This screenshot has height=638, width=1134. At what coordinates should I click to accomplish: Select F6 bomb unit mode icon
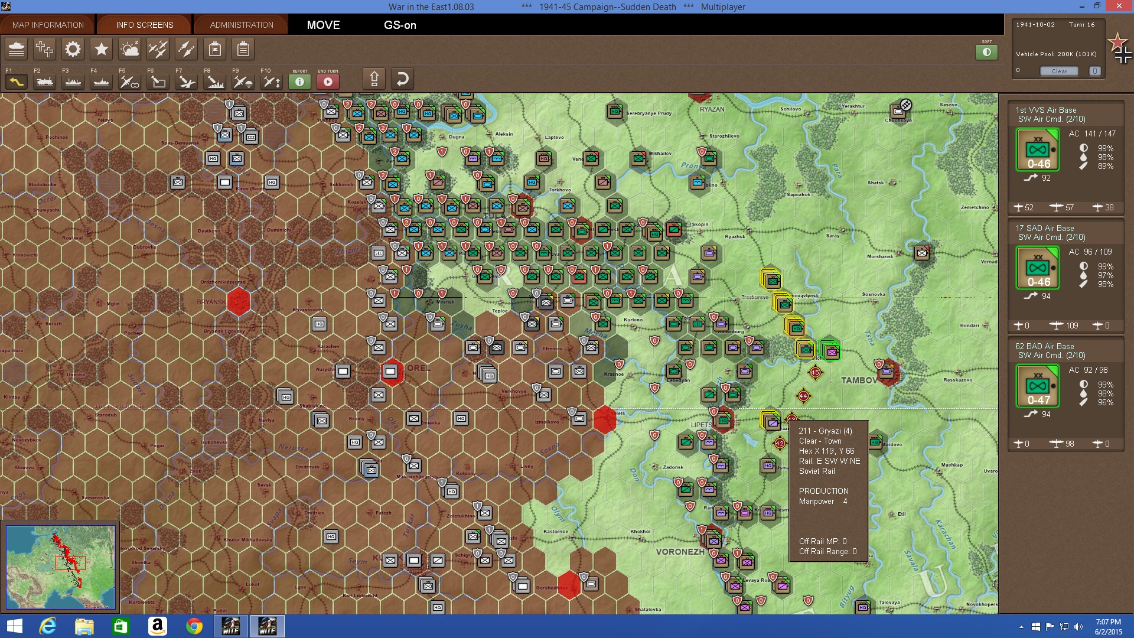[158, 82]
